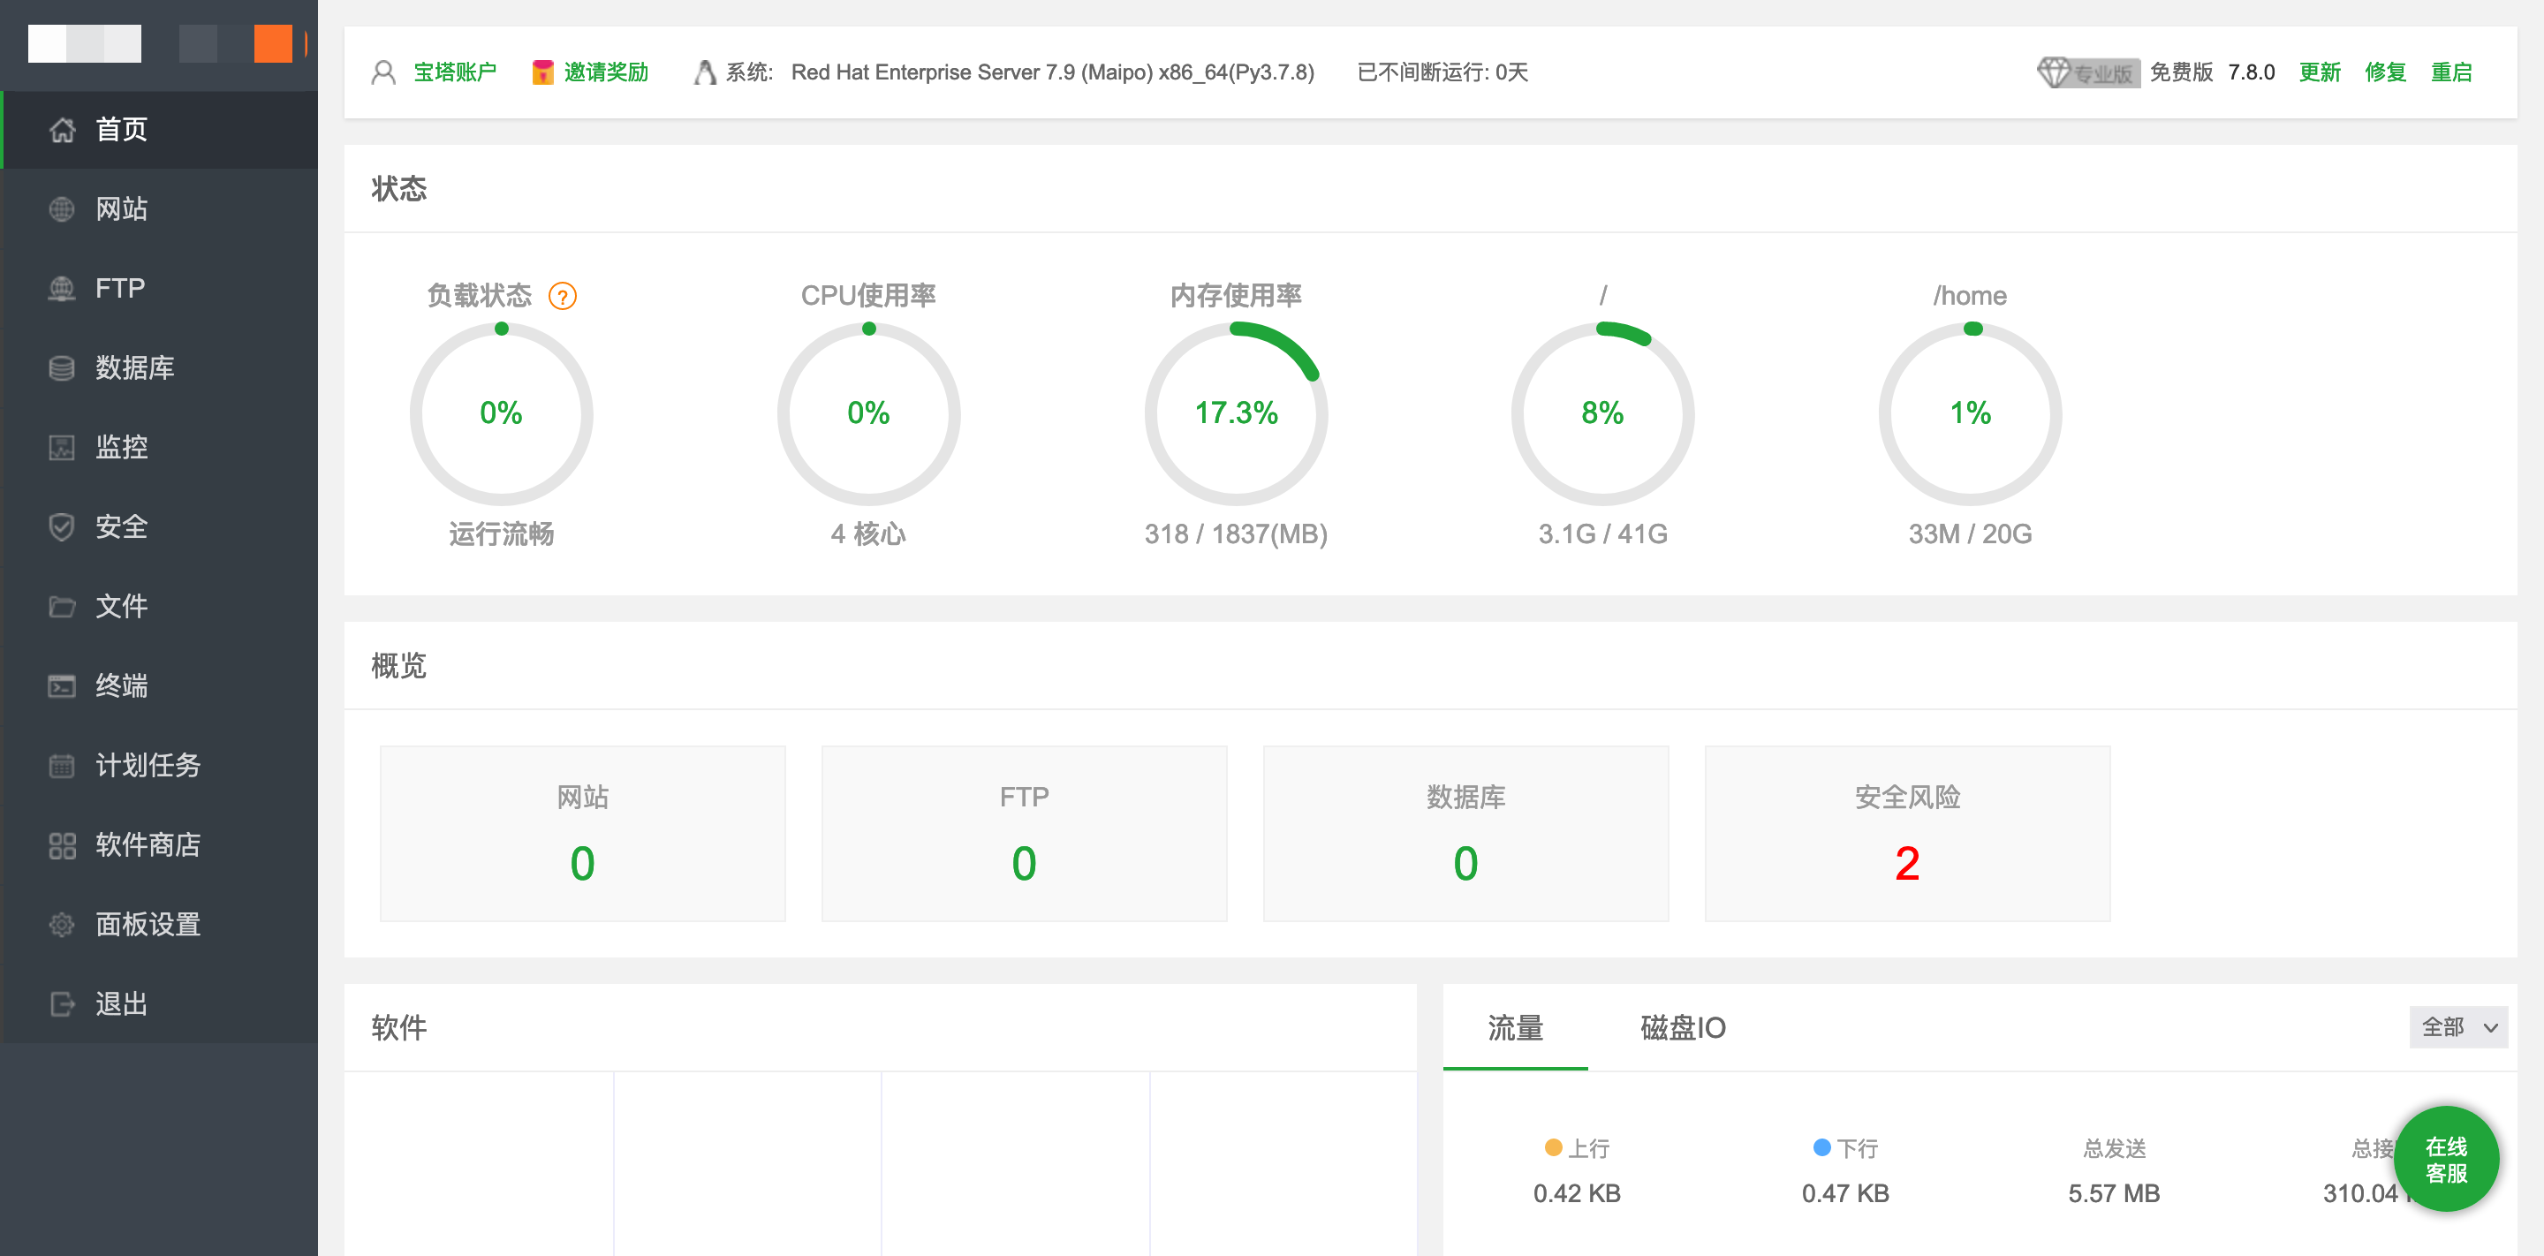Viewport: 2544px width, 1256px height.
Task: Open the 数据库 database icon
Action: pos(62,368)
